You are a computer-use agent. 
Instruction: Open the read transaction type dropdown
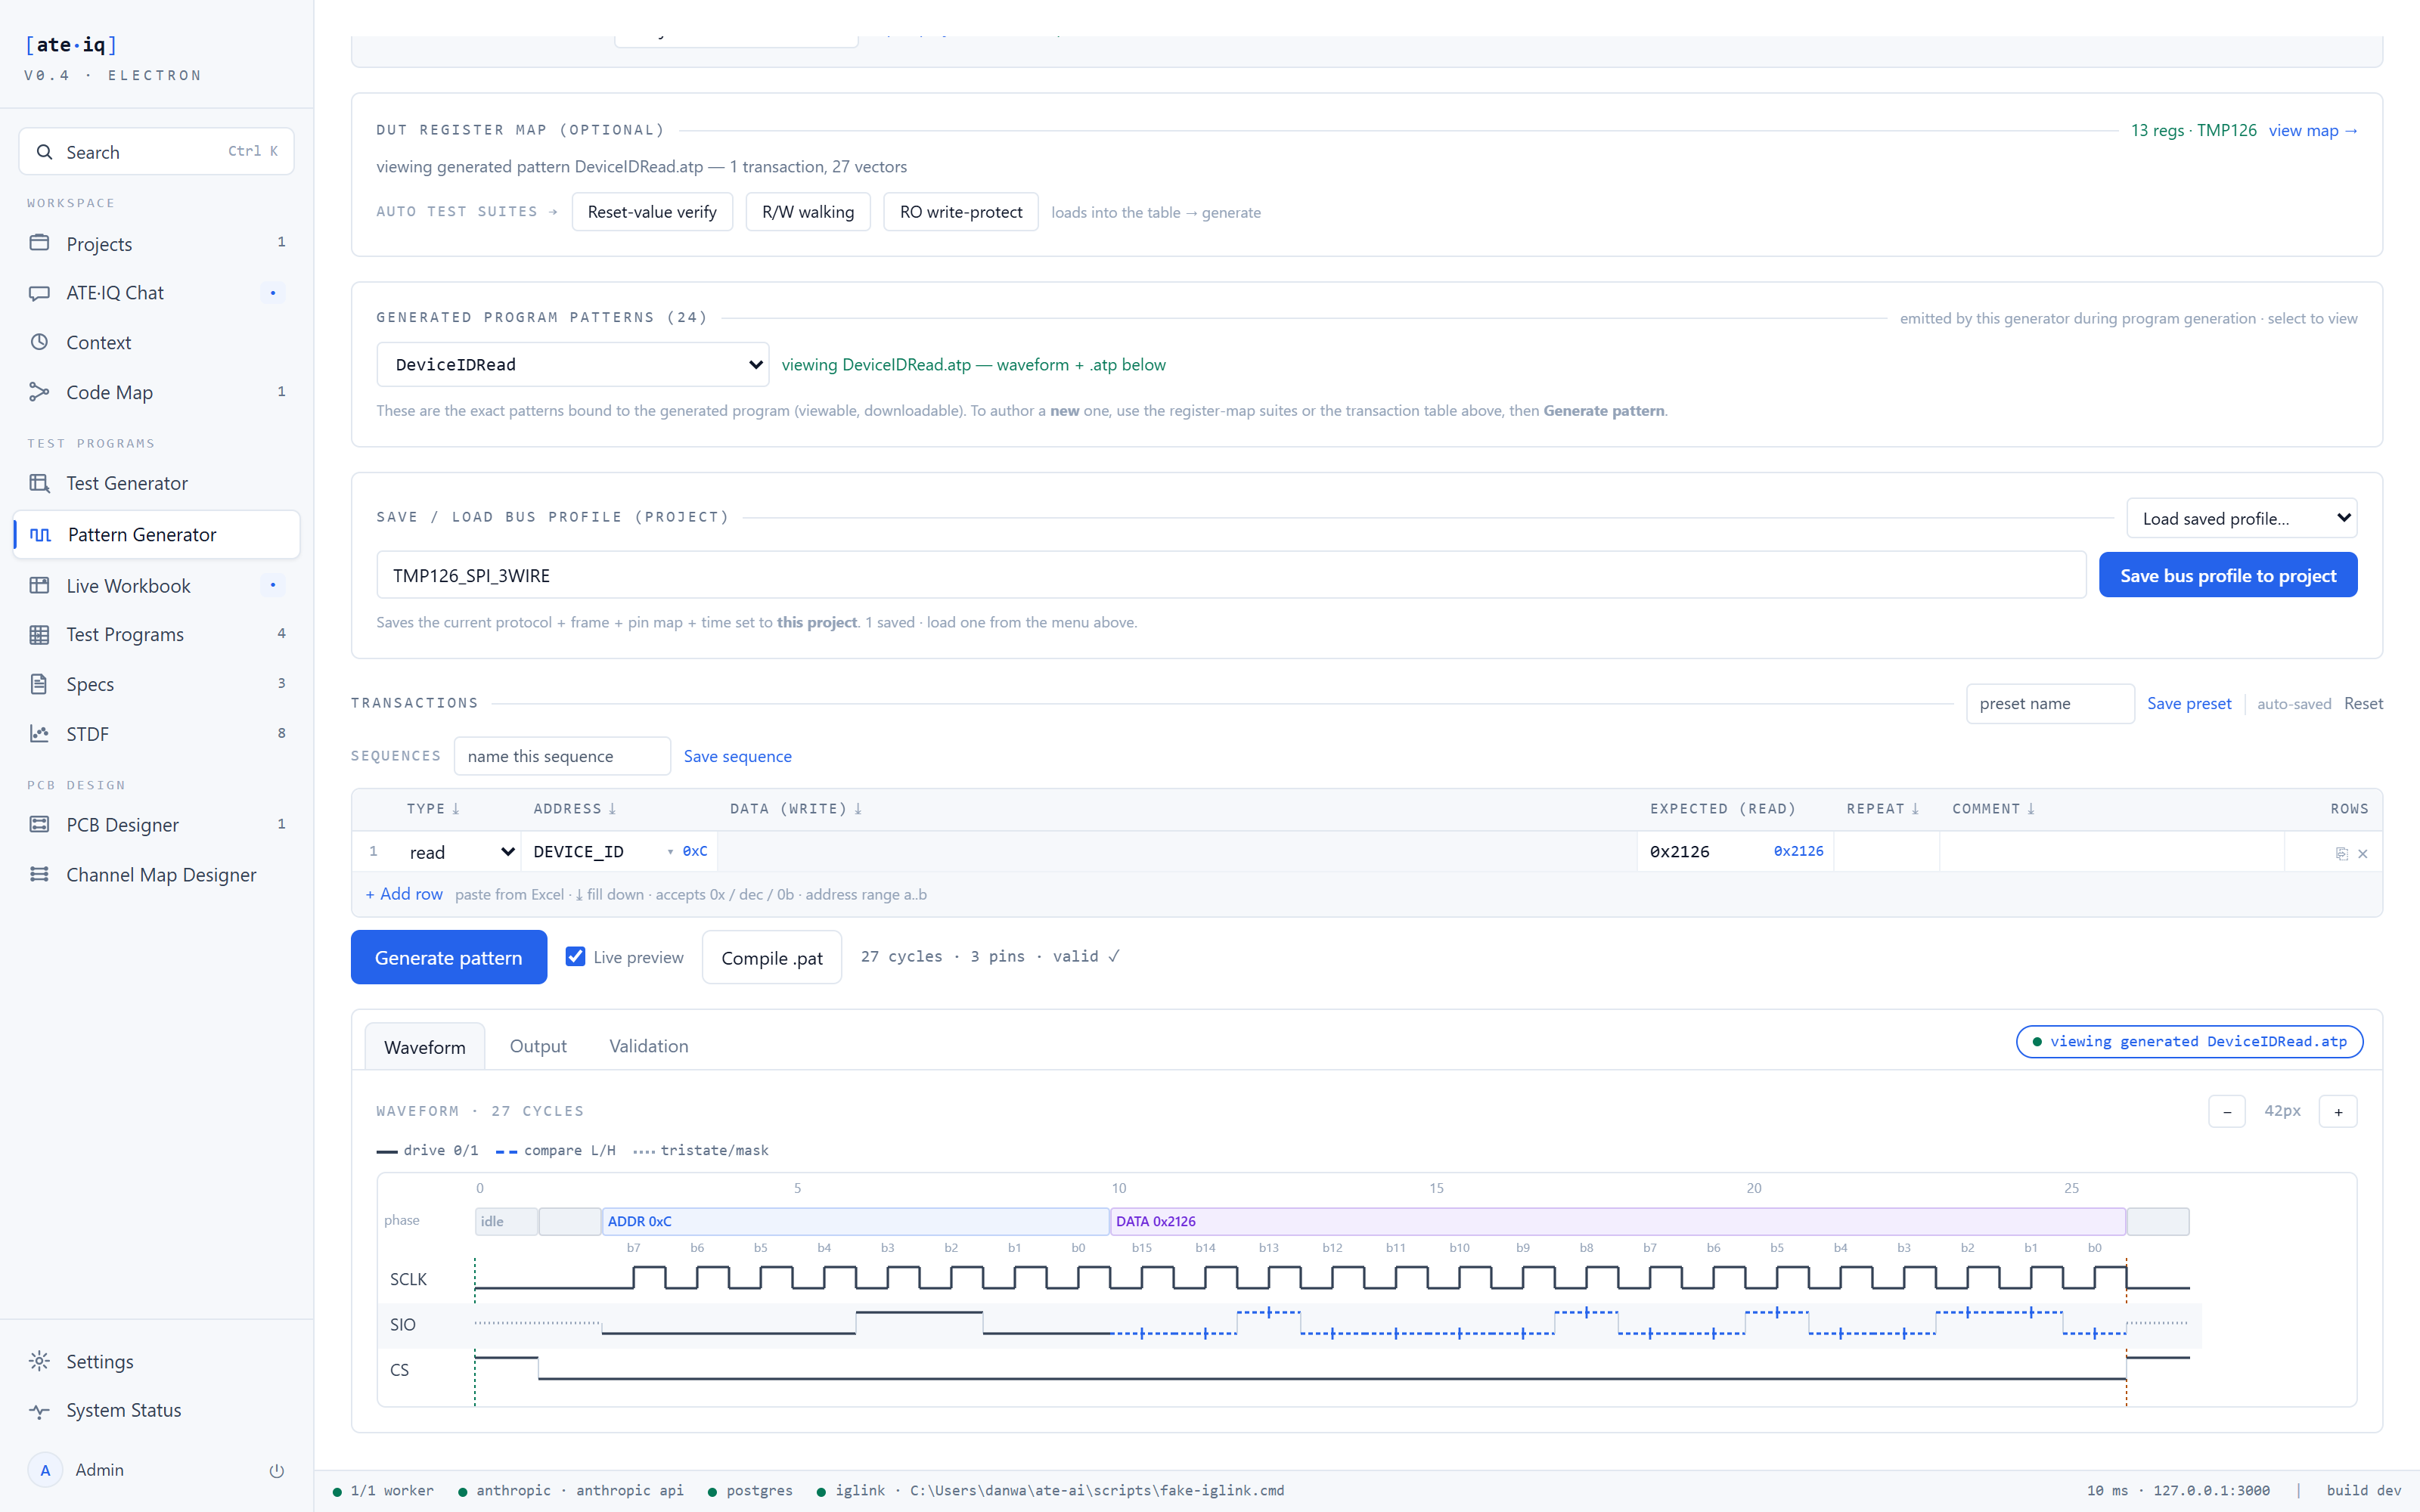[461, 852]
